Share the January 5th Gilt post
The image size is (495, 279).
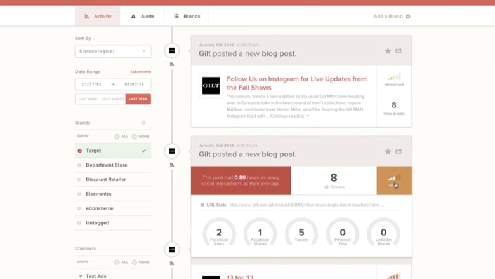click(x=399, y=51)
